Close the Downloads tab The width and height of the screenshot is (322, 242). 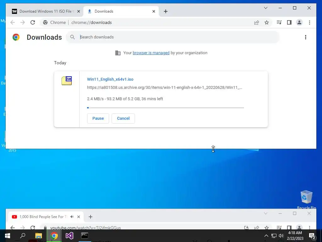coord(153,11)
